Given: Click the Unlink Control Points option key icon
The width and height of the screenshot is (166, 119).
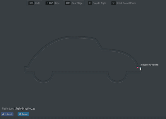Looking at the screenshot, I should click(113, 3).
